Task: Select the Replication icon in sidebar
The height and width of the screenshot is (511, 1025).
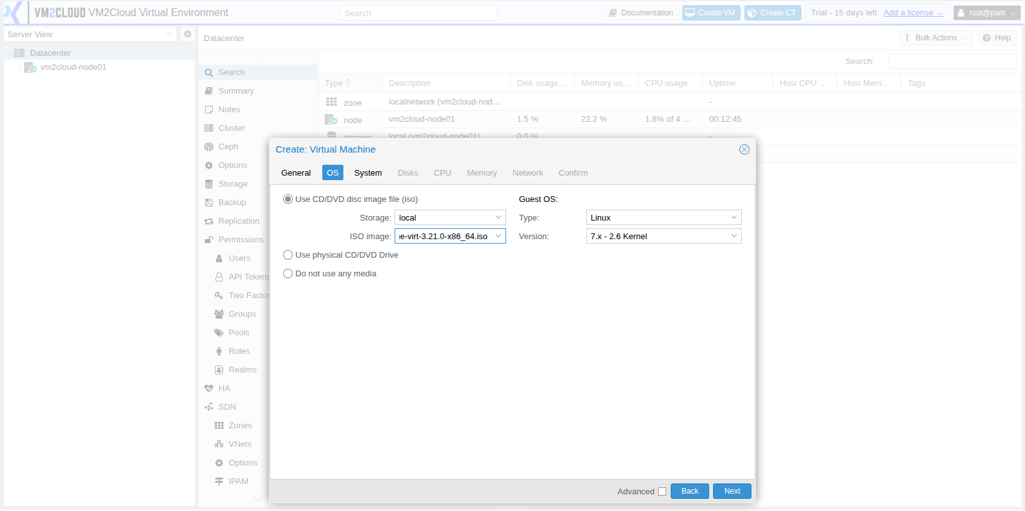Action: pyautogui.click(x=209, y=221)
